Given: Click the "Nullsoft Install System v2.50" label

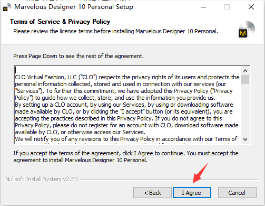Looking at the screenshot, I should point(42,179).
